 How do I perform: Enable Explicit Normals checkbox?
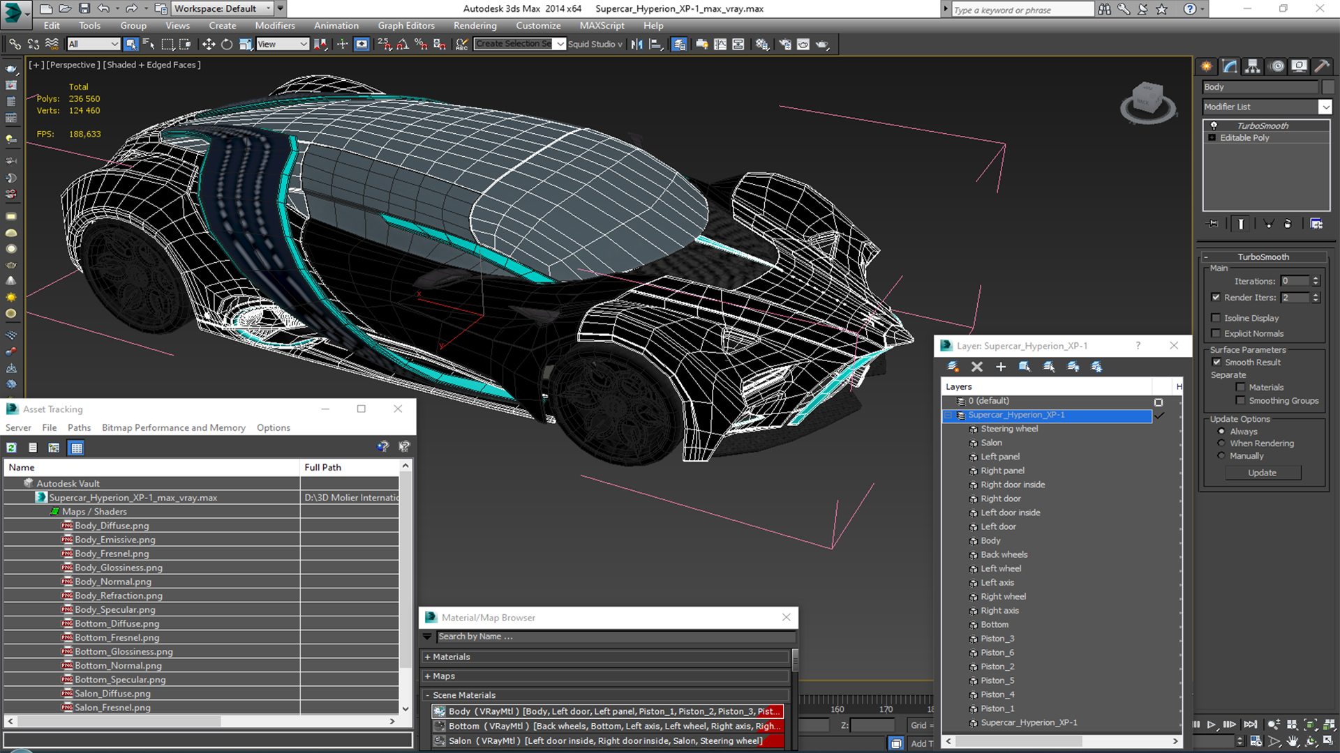click(x=1218, y=333)
